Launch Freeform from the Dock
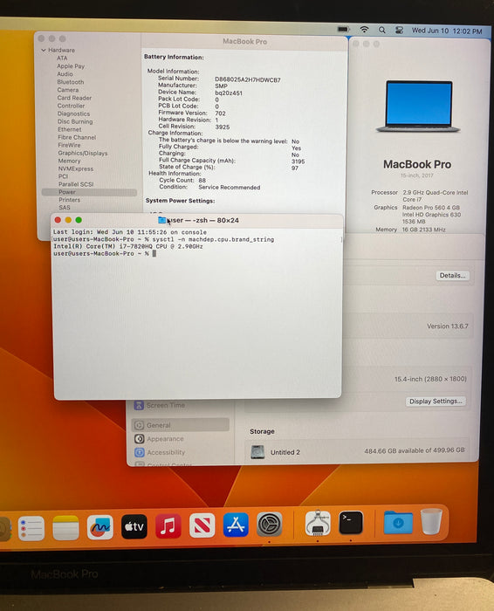Viewport: 494px width, 611px height. [99, 527]
